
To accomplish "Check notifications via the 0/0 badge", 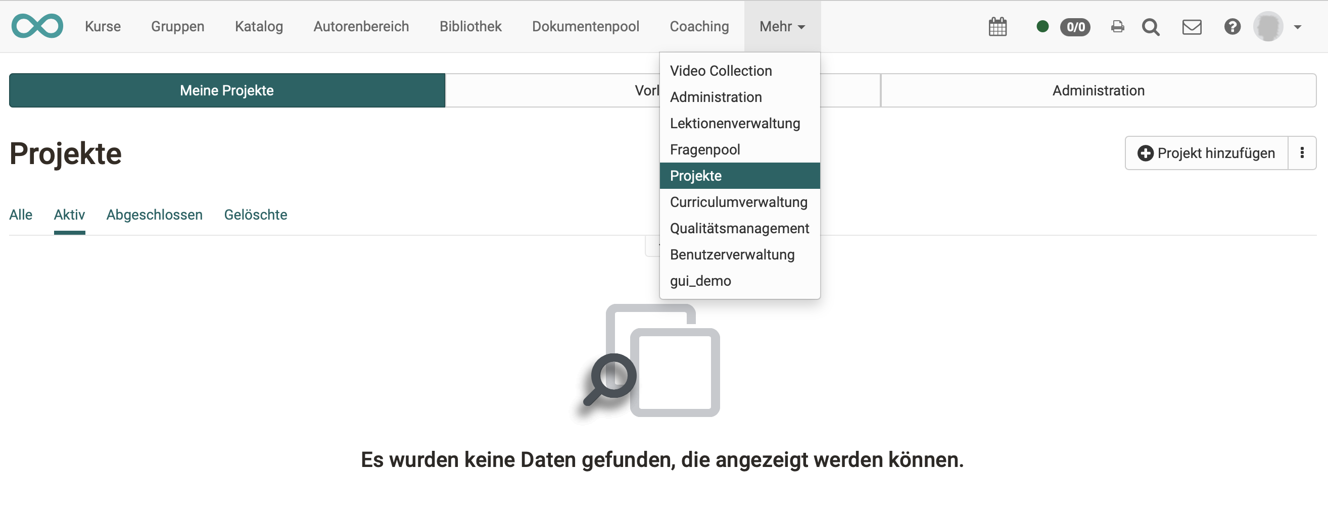I will coord(1075,27).
